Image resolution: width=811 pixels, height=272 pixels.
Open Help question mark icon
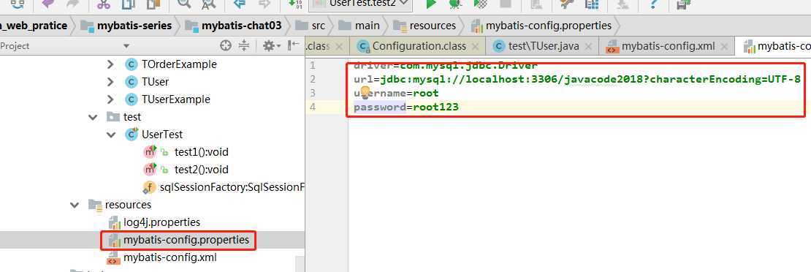654,4
